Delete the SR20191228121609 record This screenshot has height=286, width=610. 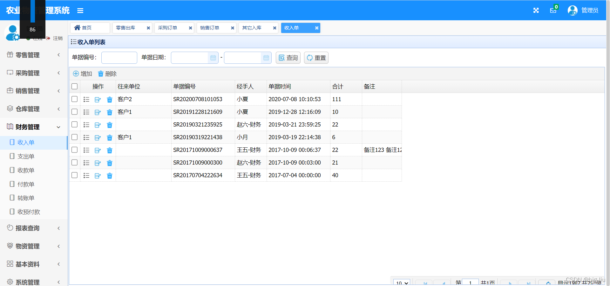tap(110, 112)
